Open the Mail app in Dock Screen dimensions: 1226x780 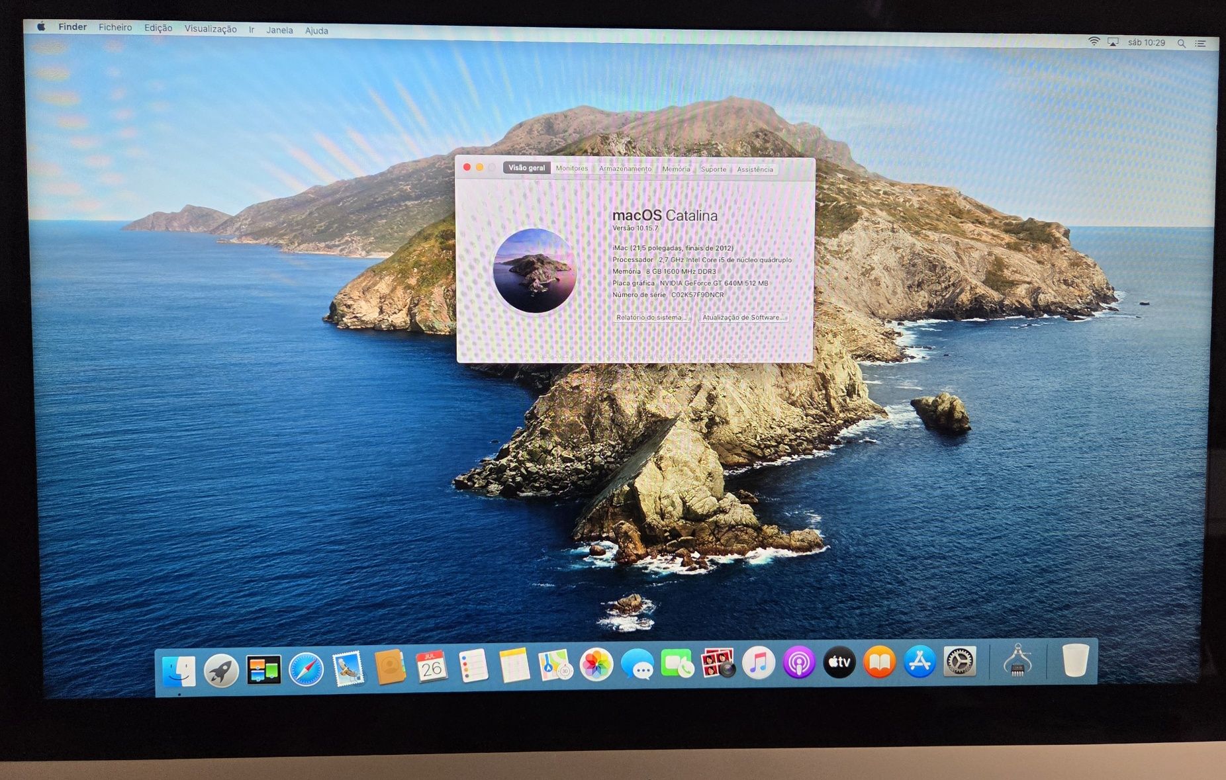click(348, 668)
